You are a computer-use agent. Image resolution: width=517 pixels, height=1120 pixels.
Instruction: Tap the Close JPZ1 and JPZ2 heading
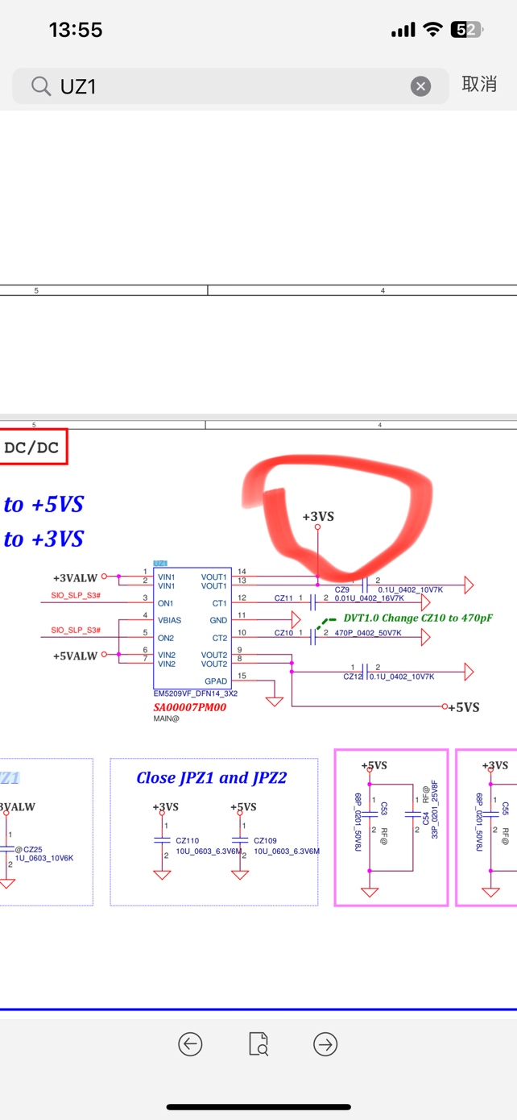[x=211, y=777]
